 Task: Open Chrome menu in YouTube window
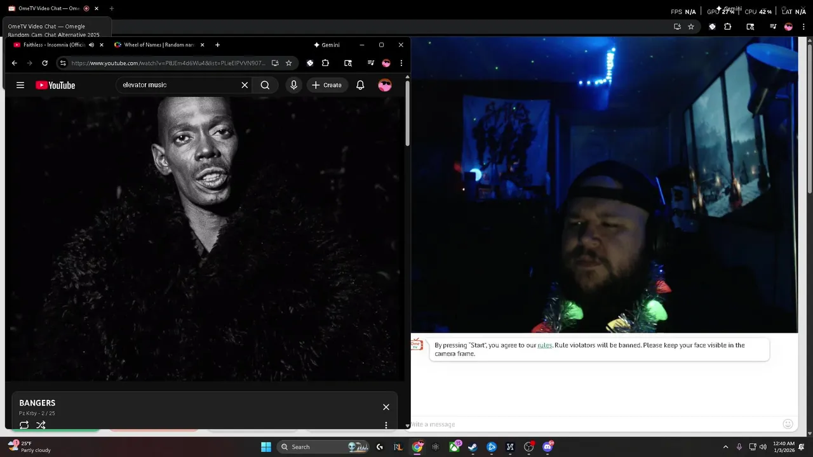tap(401, 63)
